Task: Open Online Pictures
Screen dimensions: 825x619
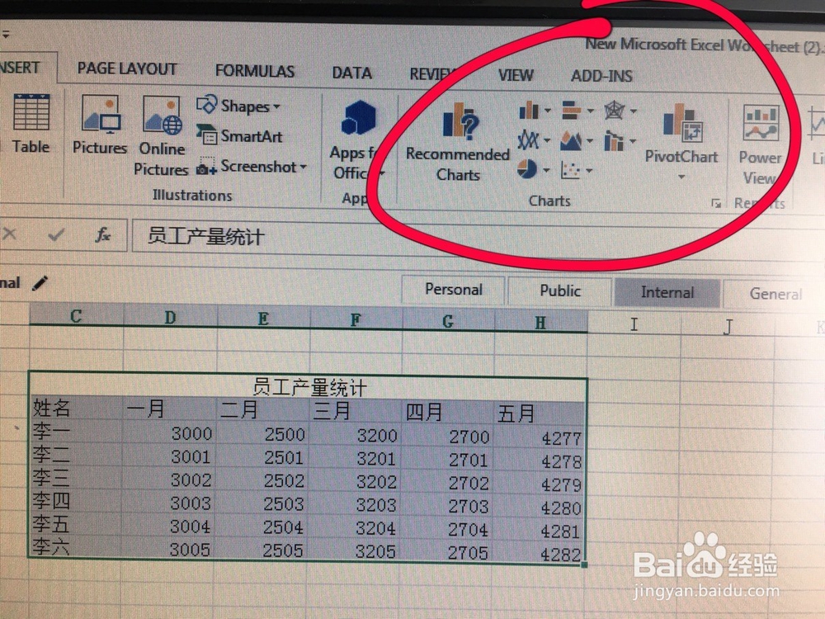Action: 161,136
